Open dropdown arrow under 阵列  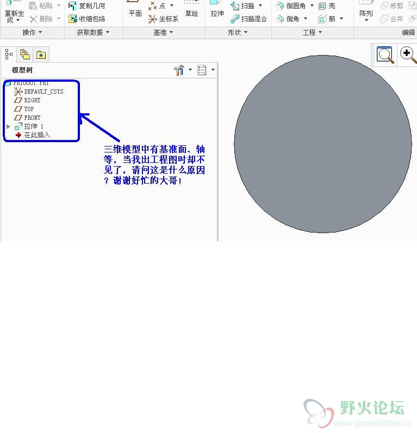click(x=366, y=20)
